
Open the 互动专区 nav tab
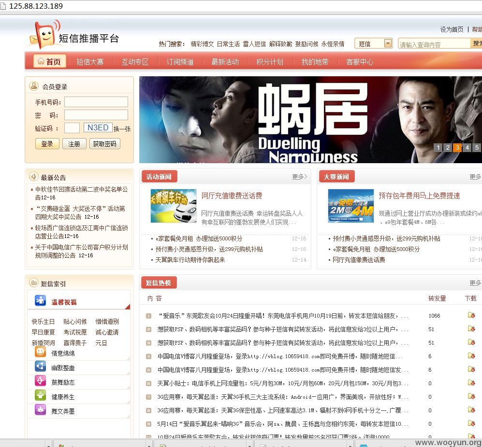(x=135, y=62)
